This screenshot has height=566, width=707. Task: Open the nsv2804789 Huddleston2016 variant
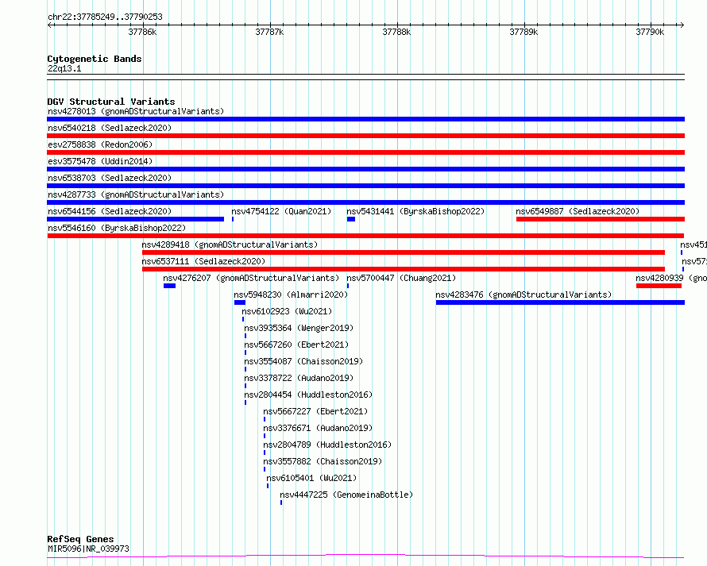pyautogui.click(x=327, y=445)
